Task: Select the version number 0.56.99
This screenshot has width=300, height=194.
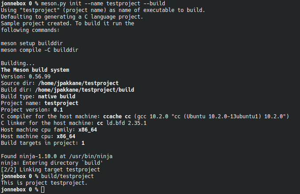Action: point(39,77)
